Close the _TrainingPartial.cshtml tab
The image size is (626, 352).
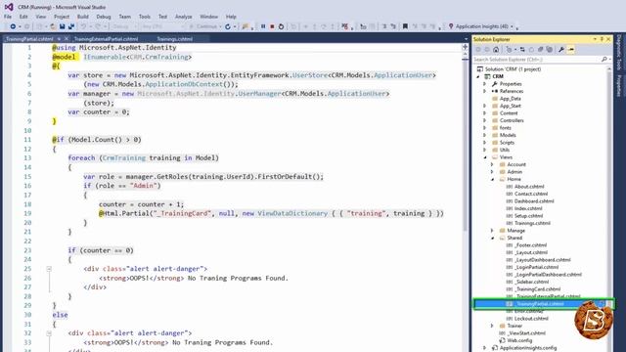(x=67, y=39)
